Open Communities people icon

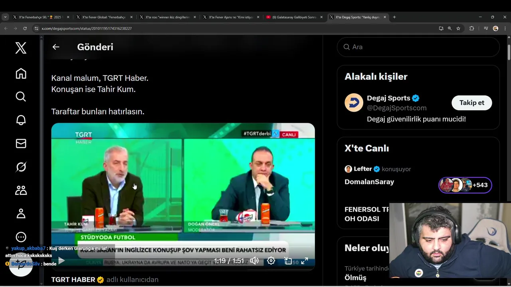coord(21,190)
